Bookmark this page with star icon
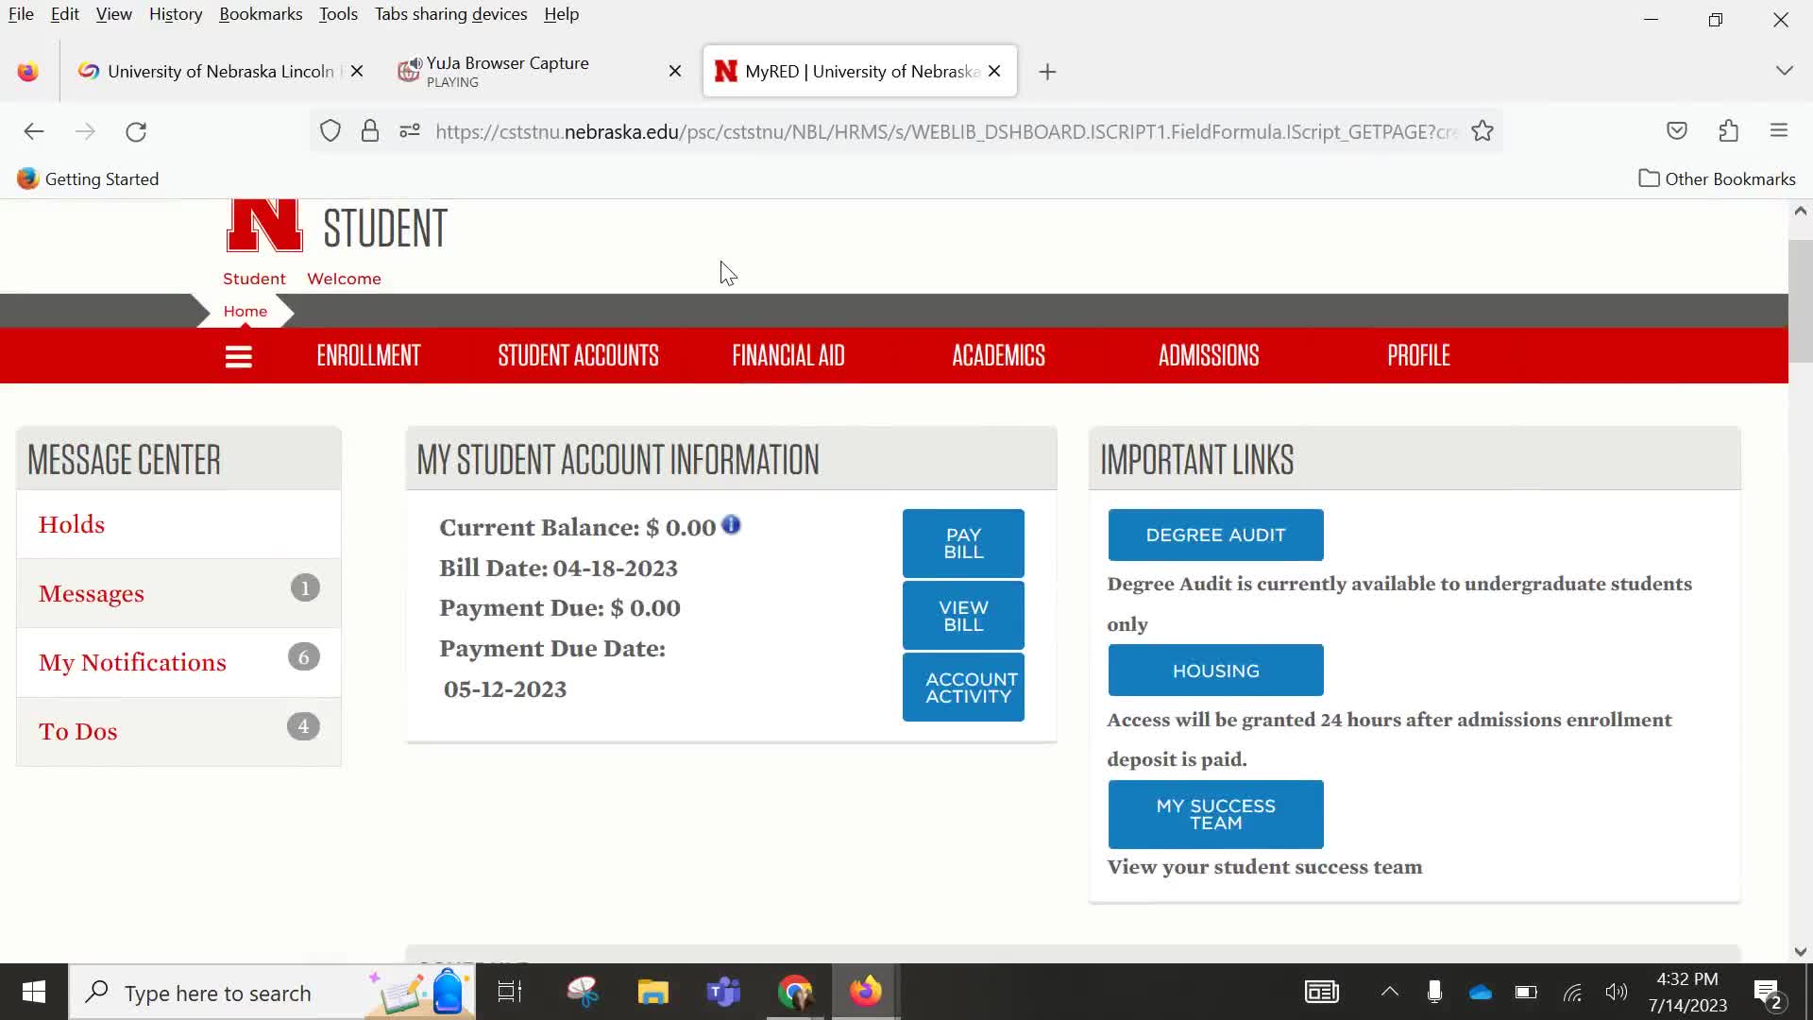Viewport: 1813px width, 1020px height. tap(1483, 131)
